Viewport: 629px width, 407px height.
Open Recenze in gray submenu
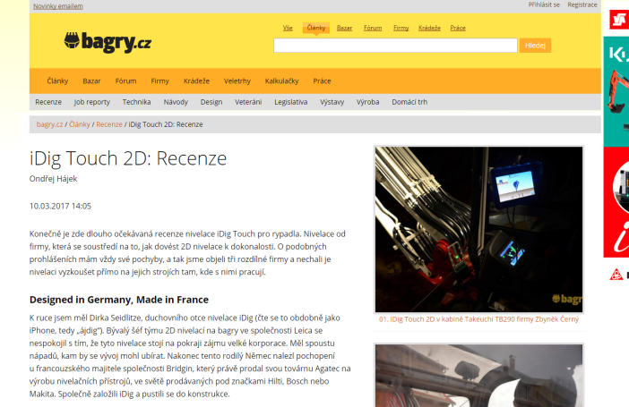48,102
